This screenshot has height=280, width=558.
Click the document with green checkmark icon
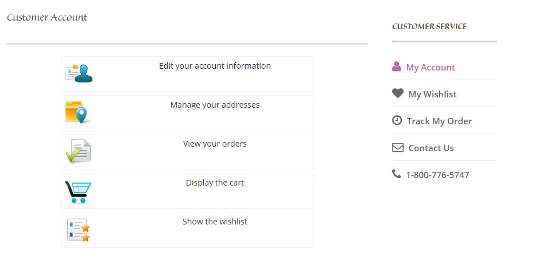[79, 151]
